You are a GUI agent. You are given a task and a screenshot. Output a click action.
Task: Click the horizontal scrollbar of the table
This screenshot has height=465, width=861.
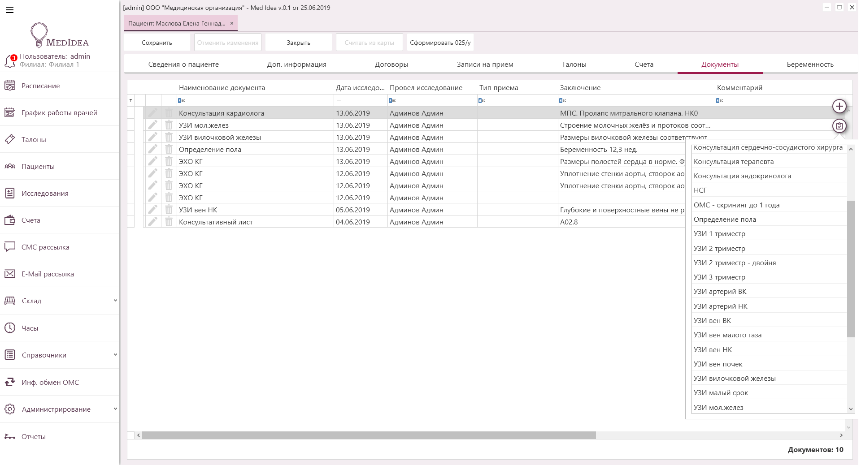point(369,435)
